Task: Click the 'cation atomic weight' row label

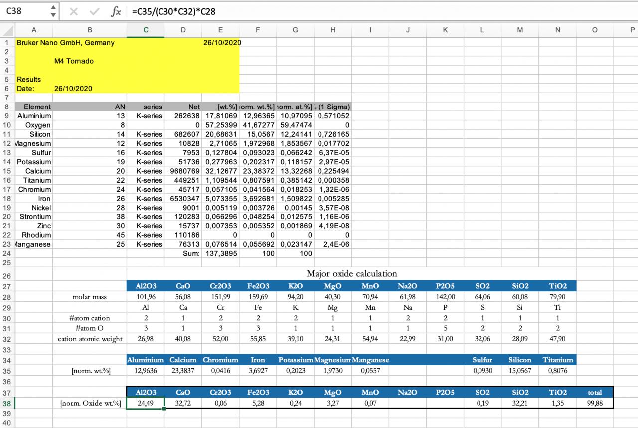Action: coord(90,339)
